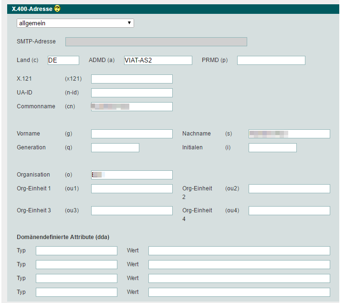345x303 pixels.
Task: Click the help icon beside X.400-Adresse
Action: [58, 9]
